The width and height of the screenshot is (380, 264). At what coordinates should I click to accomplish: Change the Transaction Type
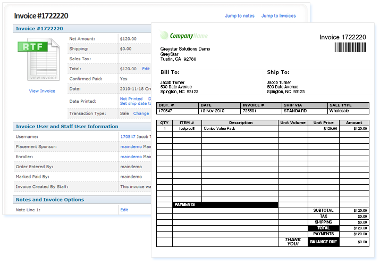coord(141,113)
